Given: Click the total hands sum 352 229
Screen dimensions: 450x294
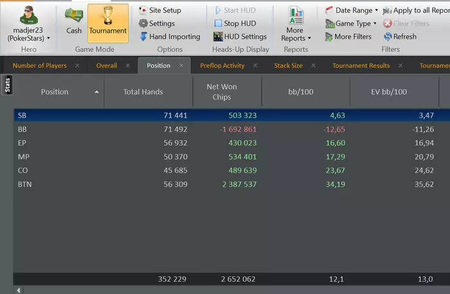Looking at the screenshot, I should click(x=172, y=279).
